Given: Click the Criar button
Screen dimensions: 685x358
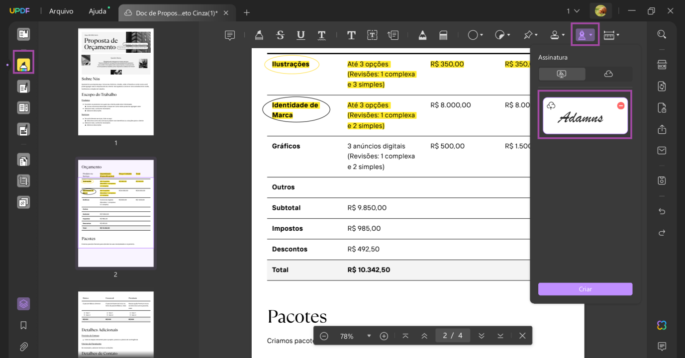Looking at the screenshot, I should (x=585, y=289).
